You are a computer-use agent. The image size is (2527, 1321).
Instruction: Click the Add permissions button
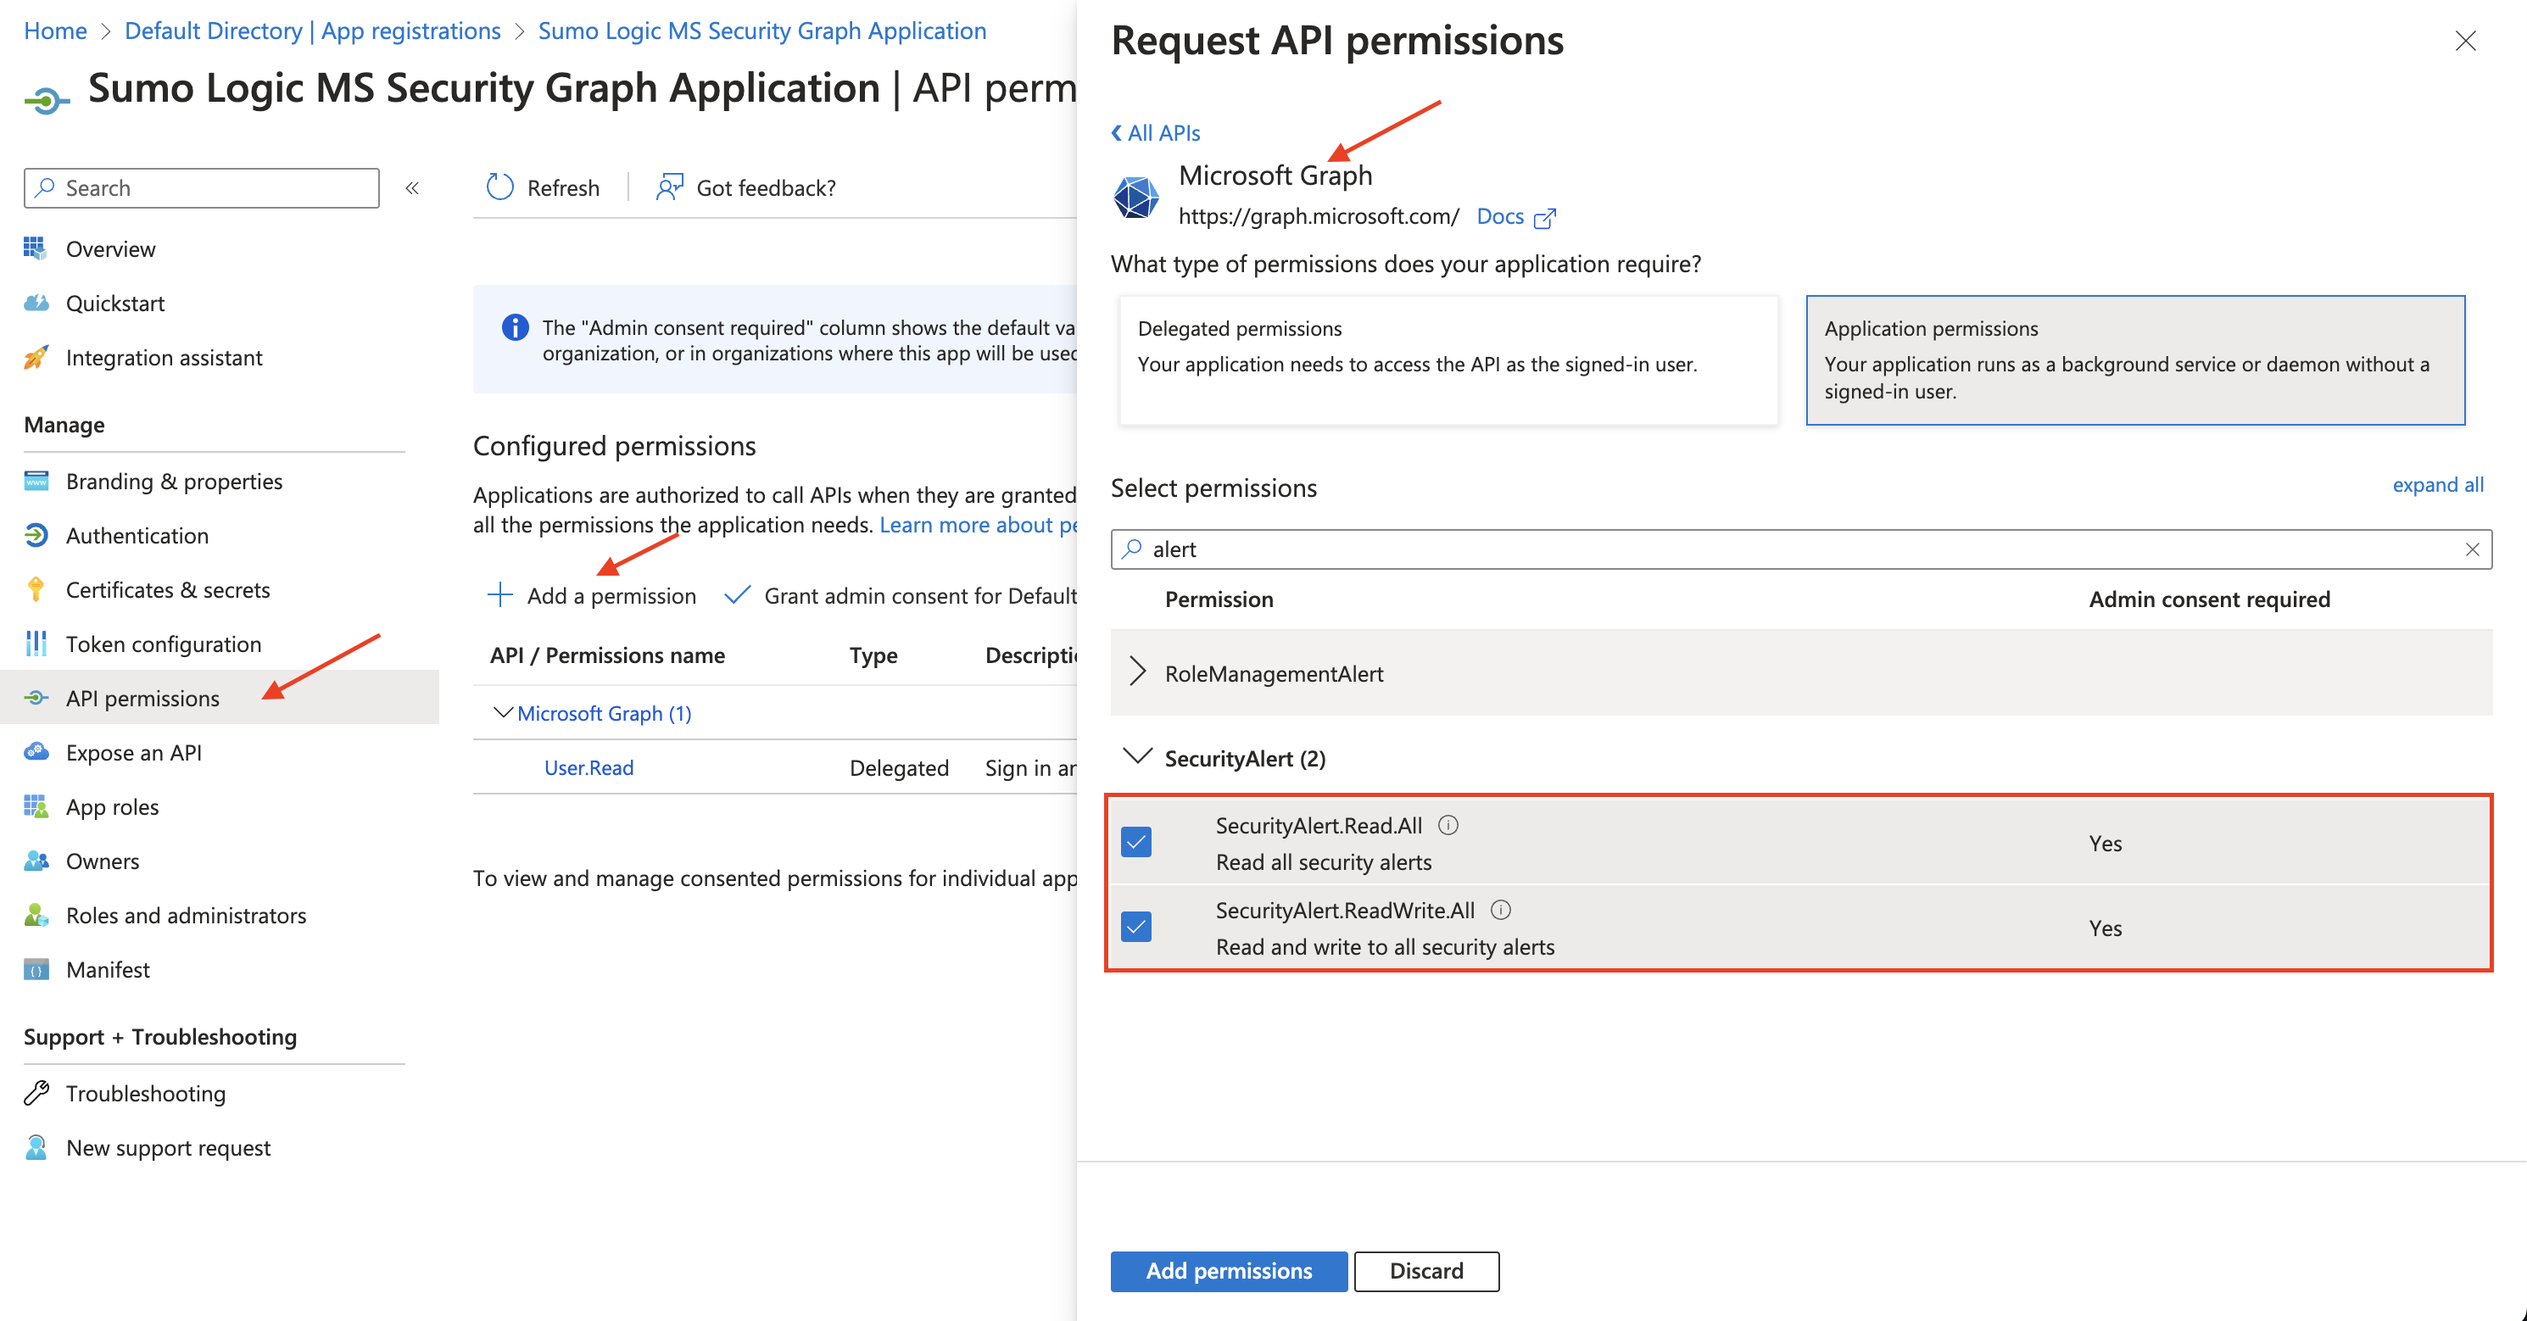pos(1228,1271)
